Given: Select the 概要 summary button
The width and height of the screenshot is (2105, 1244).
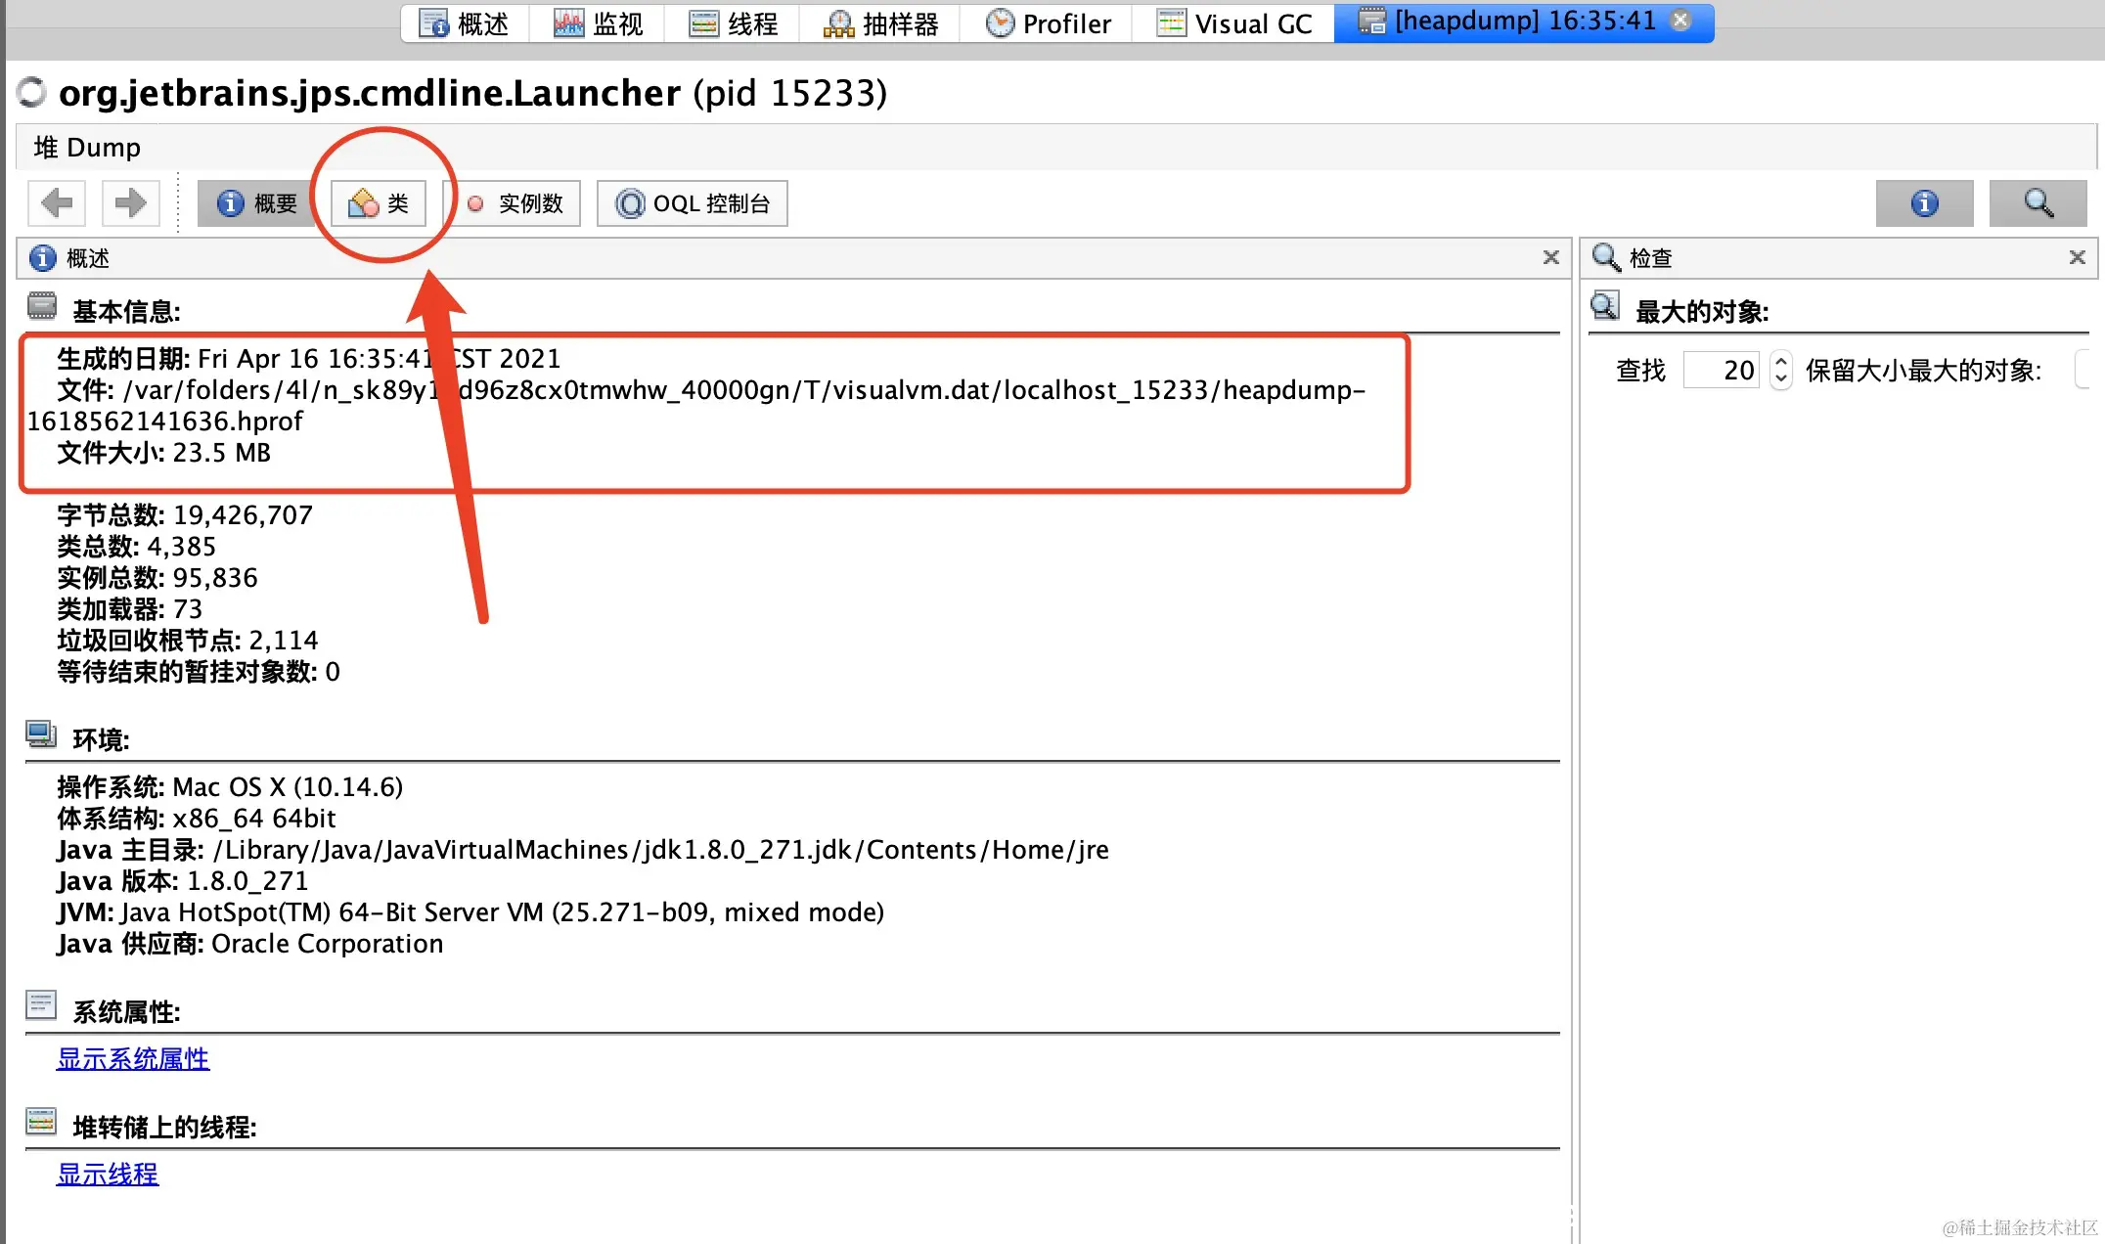Looking at the screenshot, I should (256, 203).
